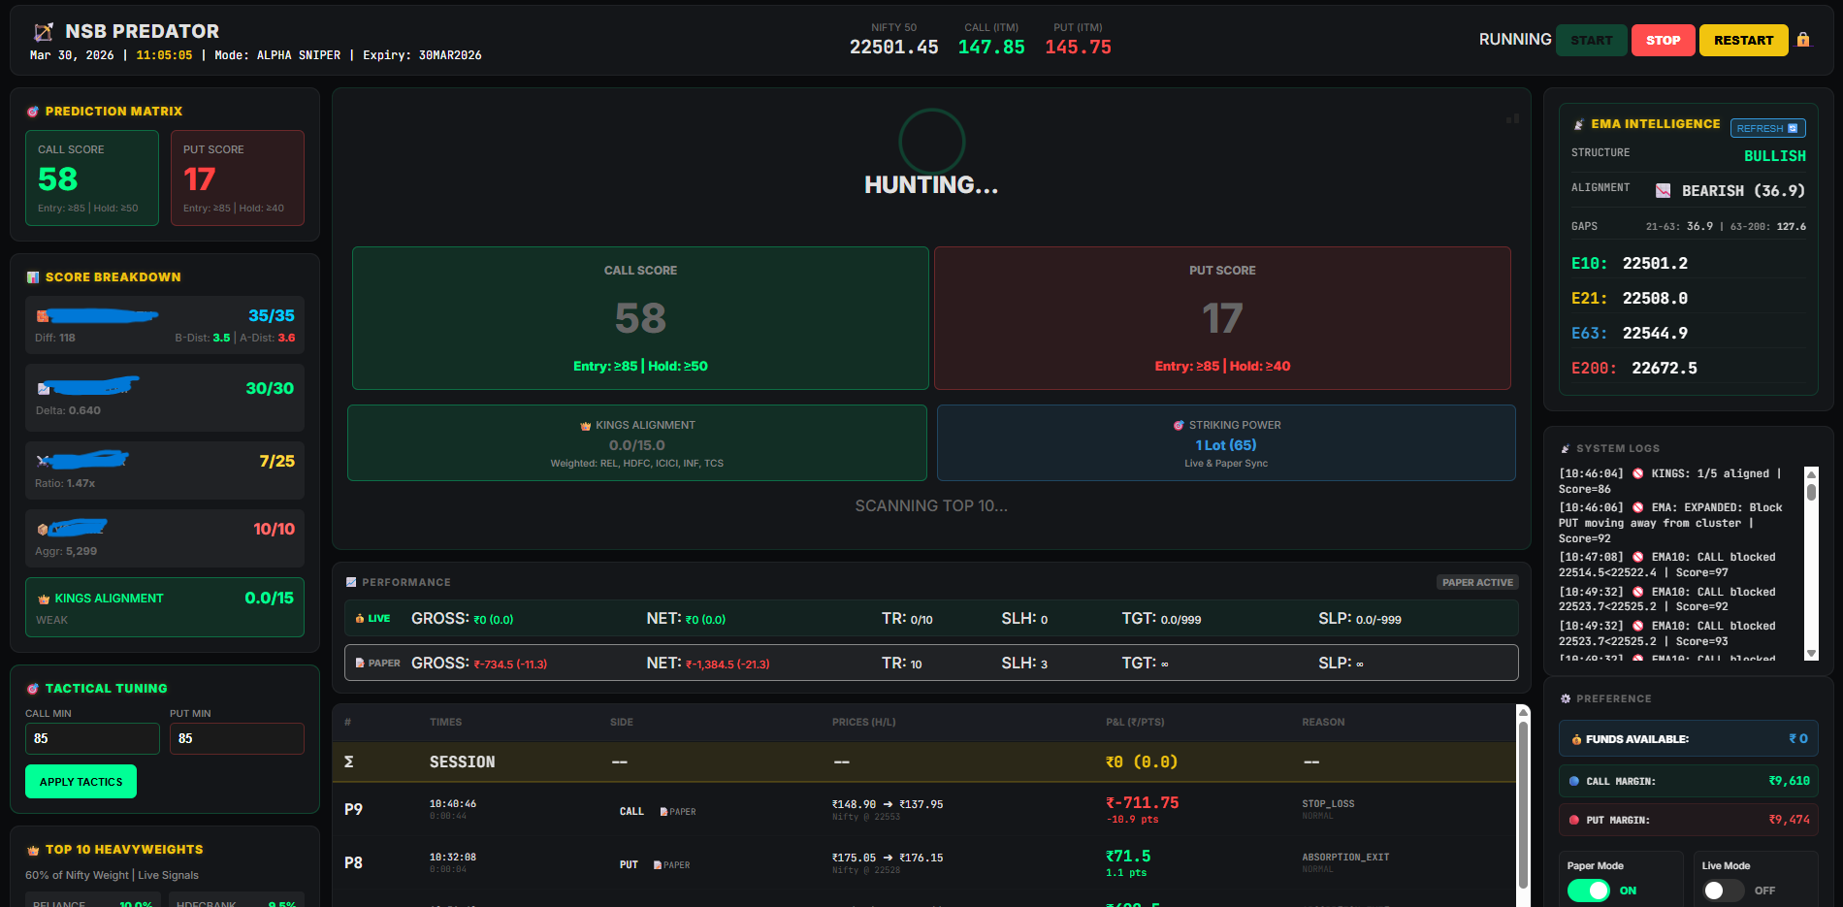Click the lock icon beside RESTART
This screenshot has width=1843, height=907.
1804,40
